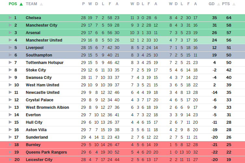Select the Manchester United team name
The image size is (245, 163).
click(x=44, y=40)
